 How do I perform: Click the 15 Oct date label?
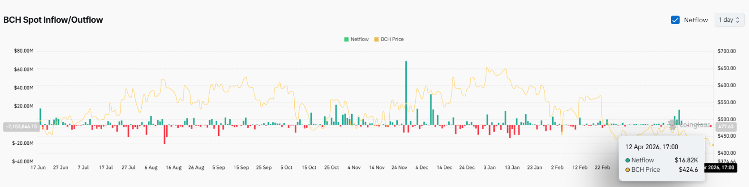coord(309,168)
